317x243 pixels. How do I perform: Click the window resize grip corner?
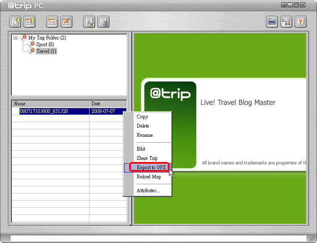312,238
